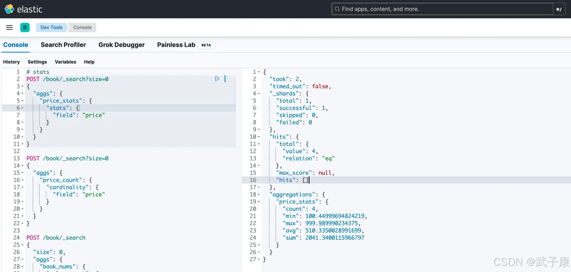Fold the _shards object in response

(x=259, y=94)
